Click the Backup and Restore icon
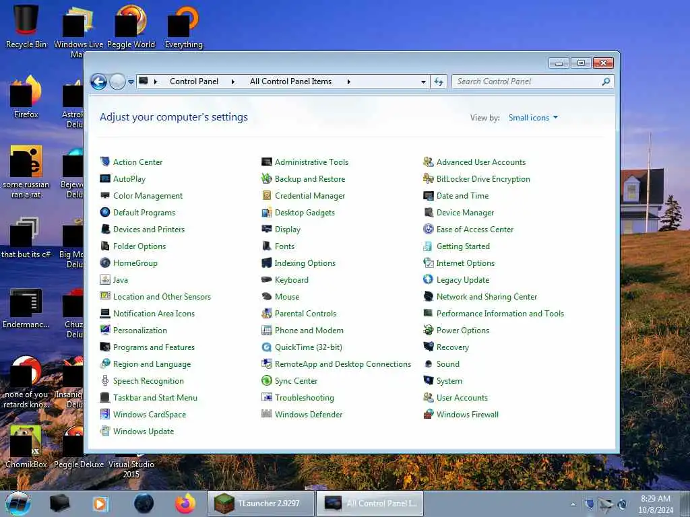 click(x=267, y=178)
